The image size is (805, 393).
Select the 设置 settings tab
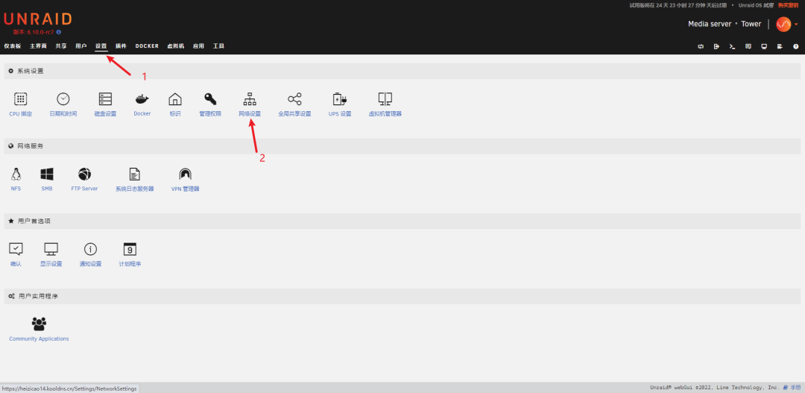tap(101, 45)
